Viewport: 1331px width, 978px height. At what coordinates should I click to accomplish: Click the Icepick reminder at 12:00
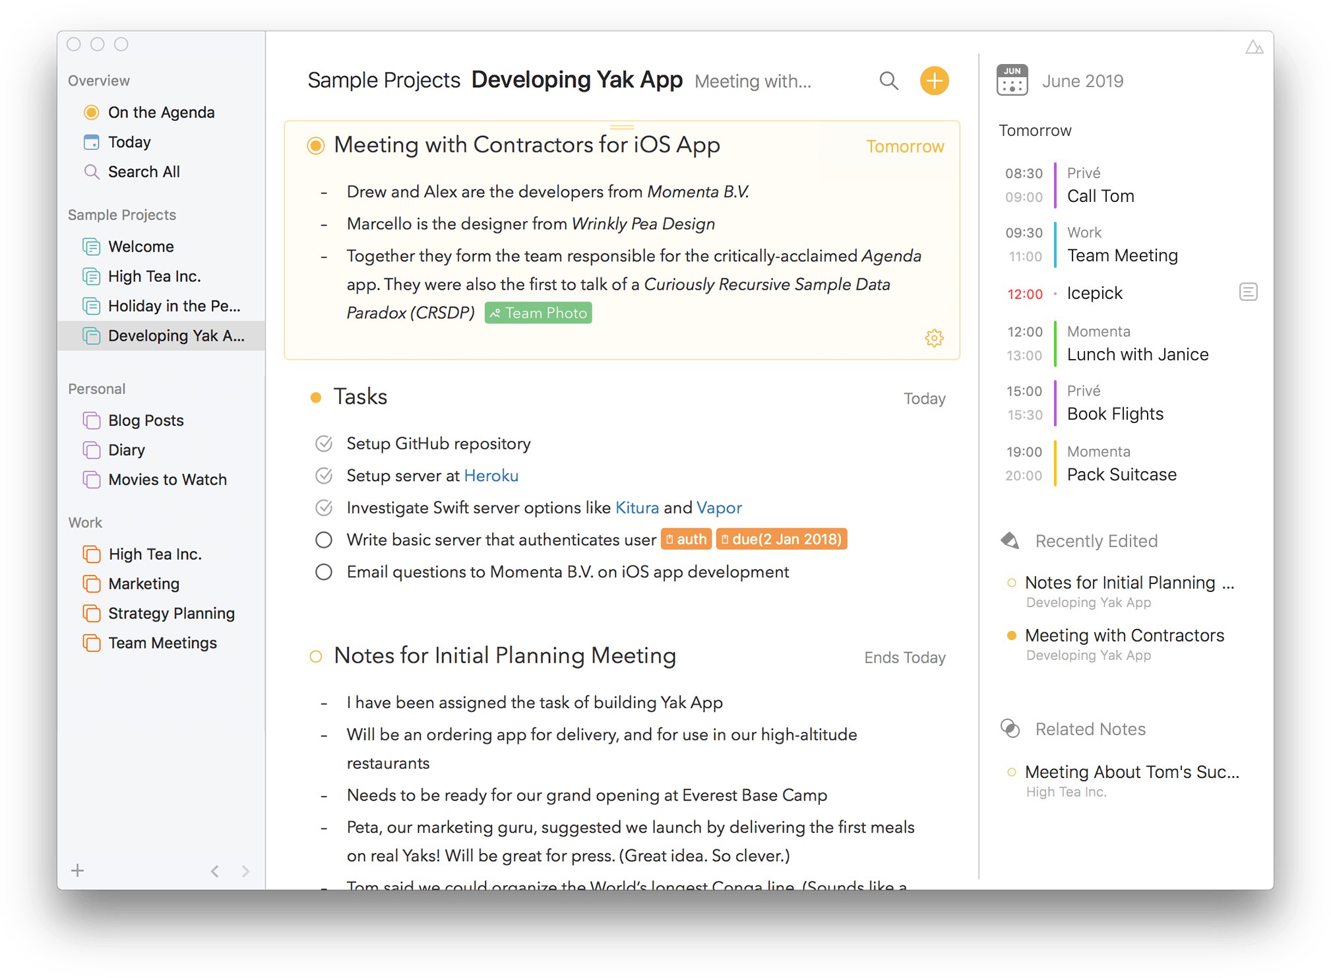(x=1094, y=293)
